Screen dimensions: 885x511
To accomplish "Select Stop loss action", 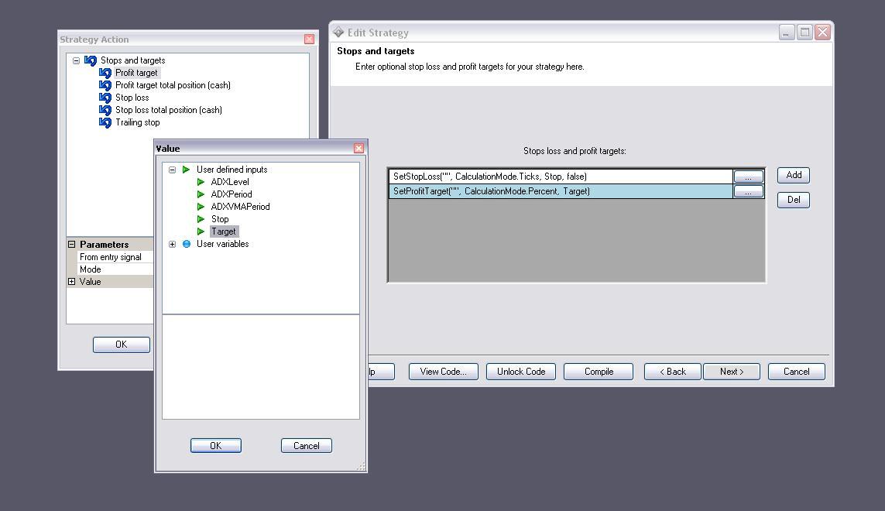I will click(x=132, y=98).
